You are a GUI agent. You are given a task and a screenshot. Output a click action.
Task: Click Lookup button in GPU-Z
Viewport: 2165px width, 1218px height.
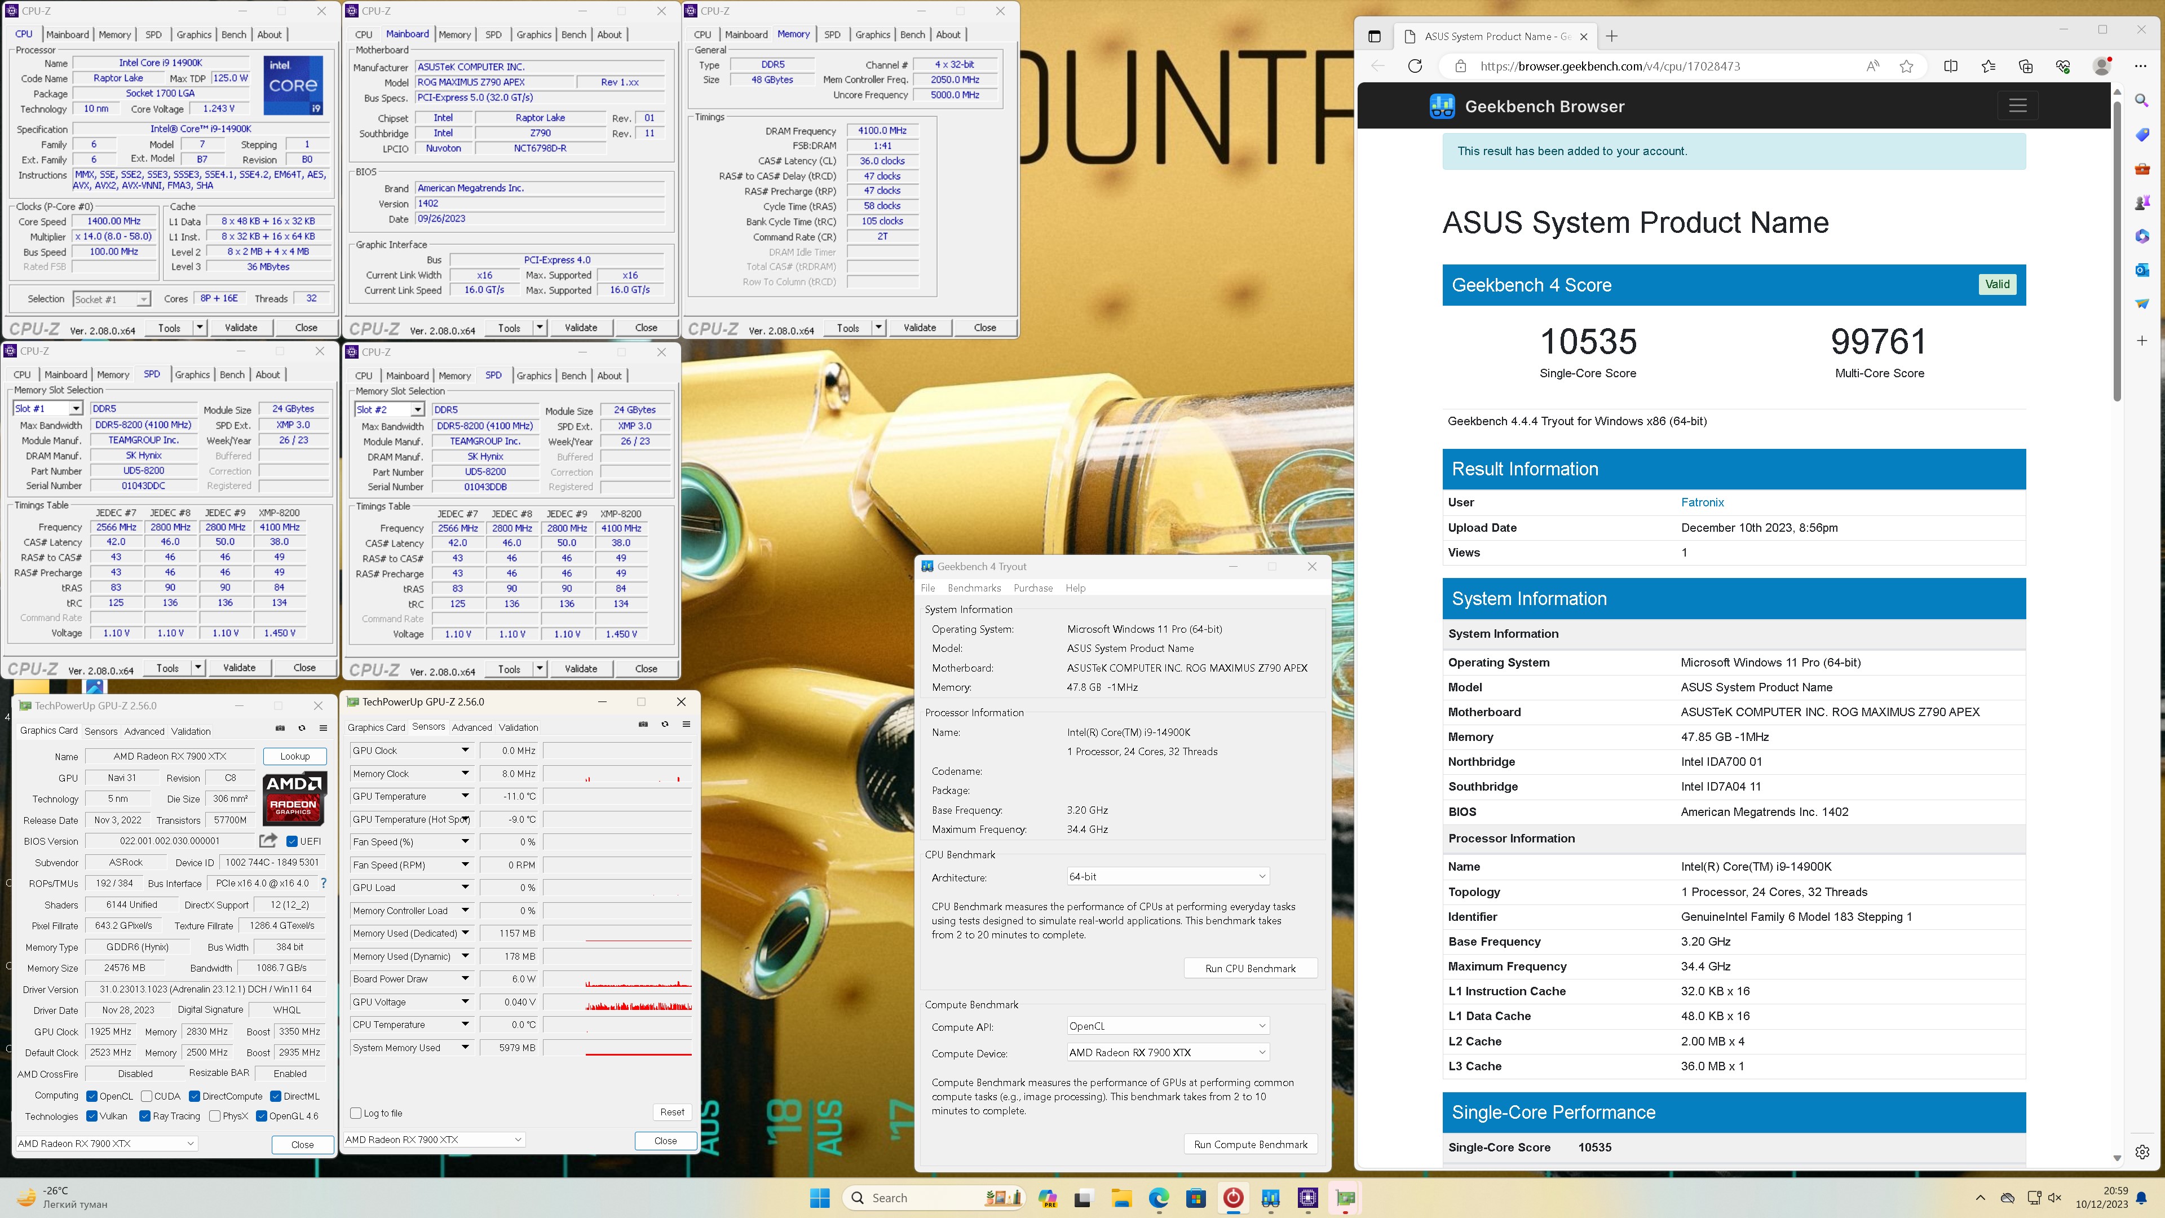click(295, 756)
